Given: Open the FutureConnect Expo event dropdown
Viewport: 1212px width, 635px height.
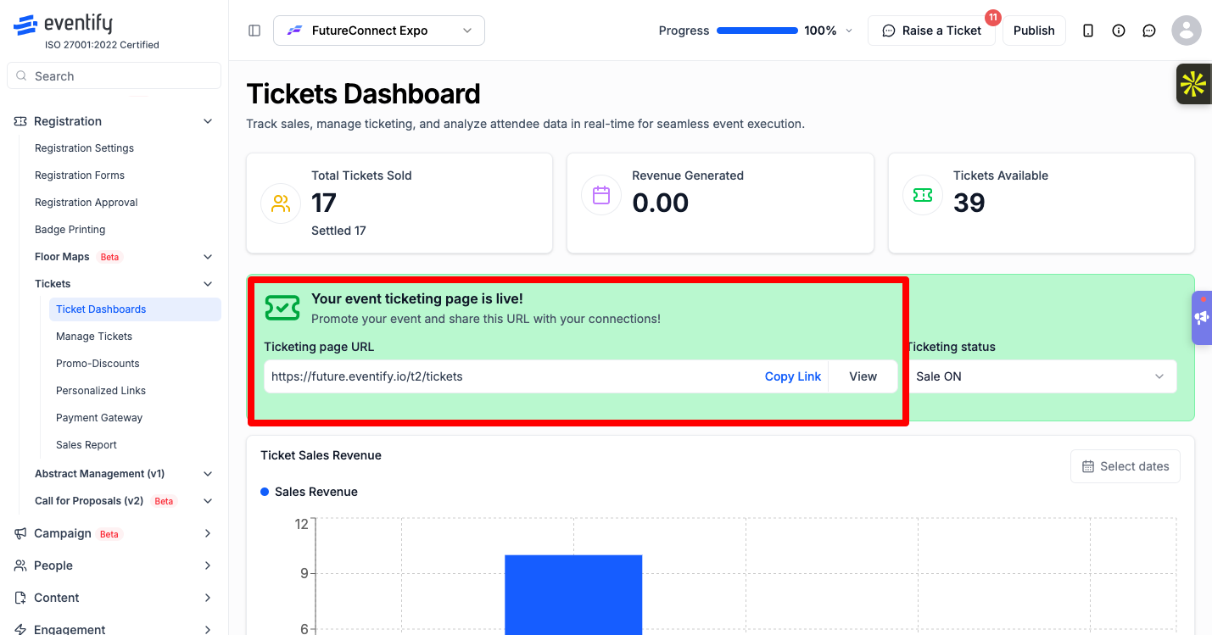Looking at the screenshot, I should (379, 31).
